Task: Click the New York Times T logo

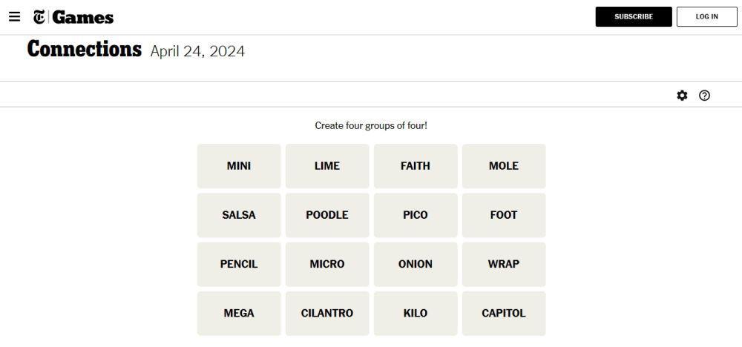Action: tap(39, 17)
